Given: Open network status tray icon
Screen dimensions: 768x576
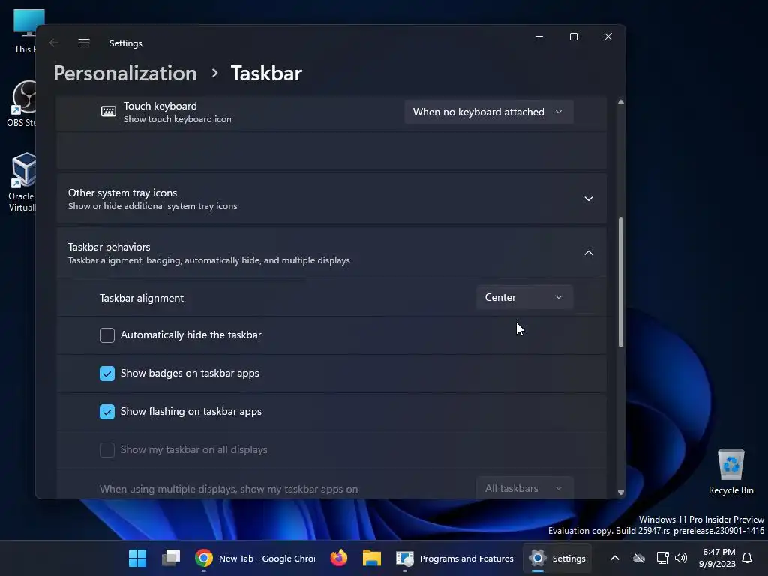Looking at the screenshot, I should (662, 558).
